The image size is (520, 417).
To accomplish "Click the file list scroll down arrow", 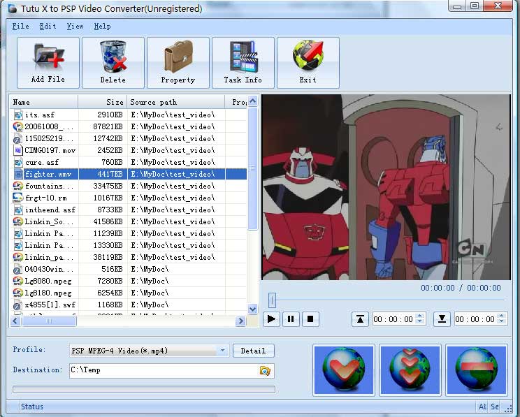I will [253, 309].
